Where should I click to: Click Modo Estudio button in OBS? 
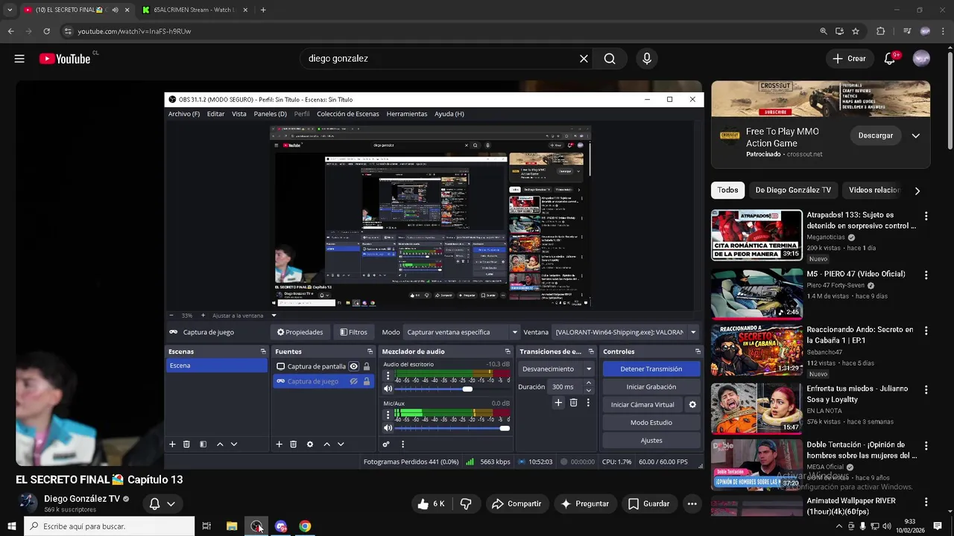tap(651, 422)
